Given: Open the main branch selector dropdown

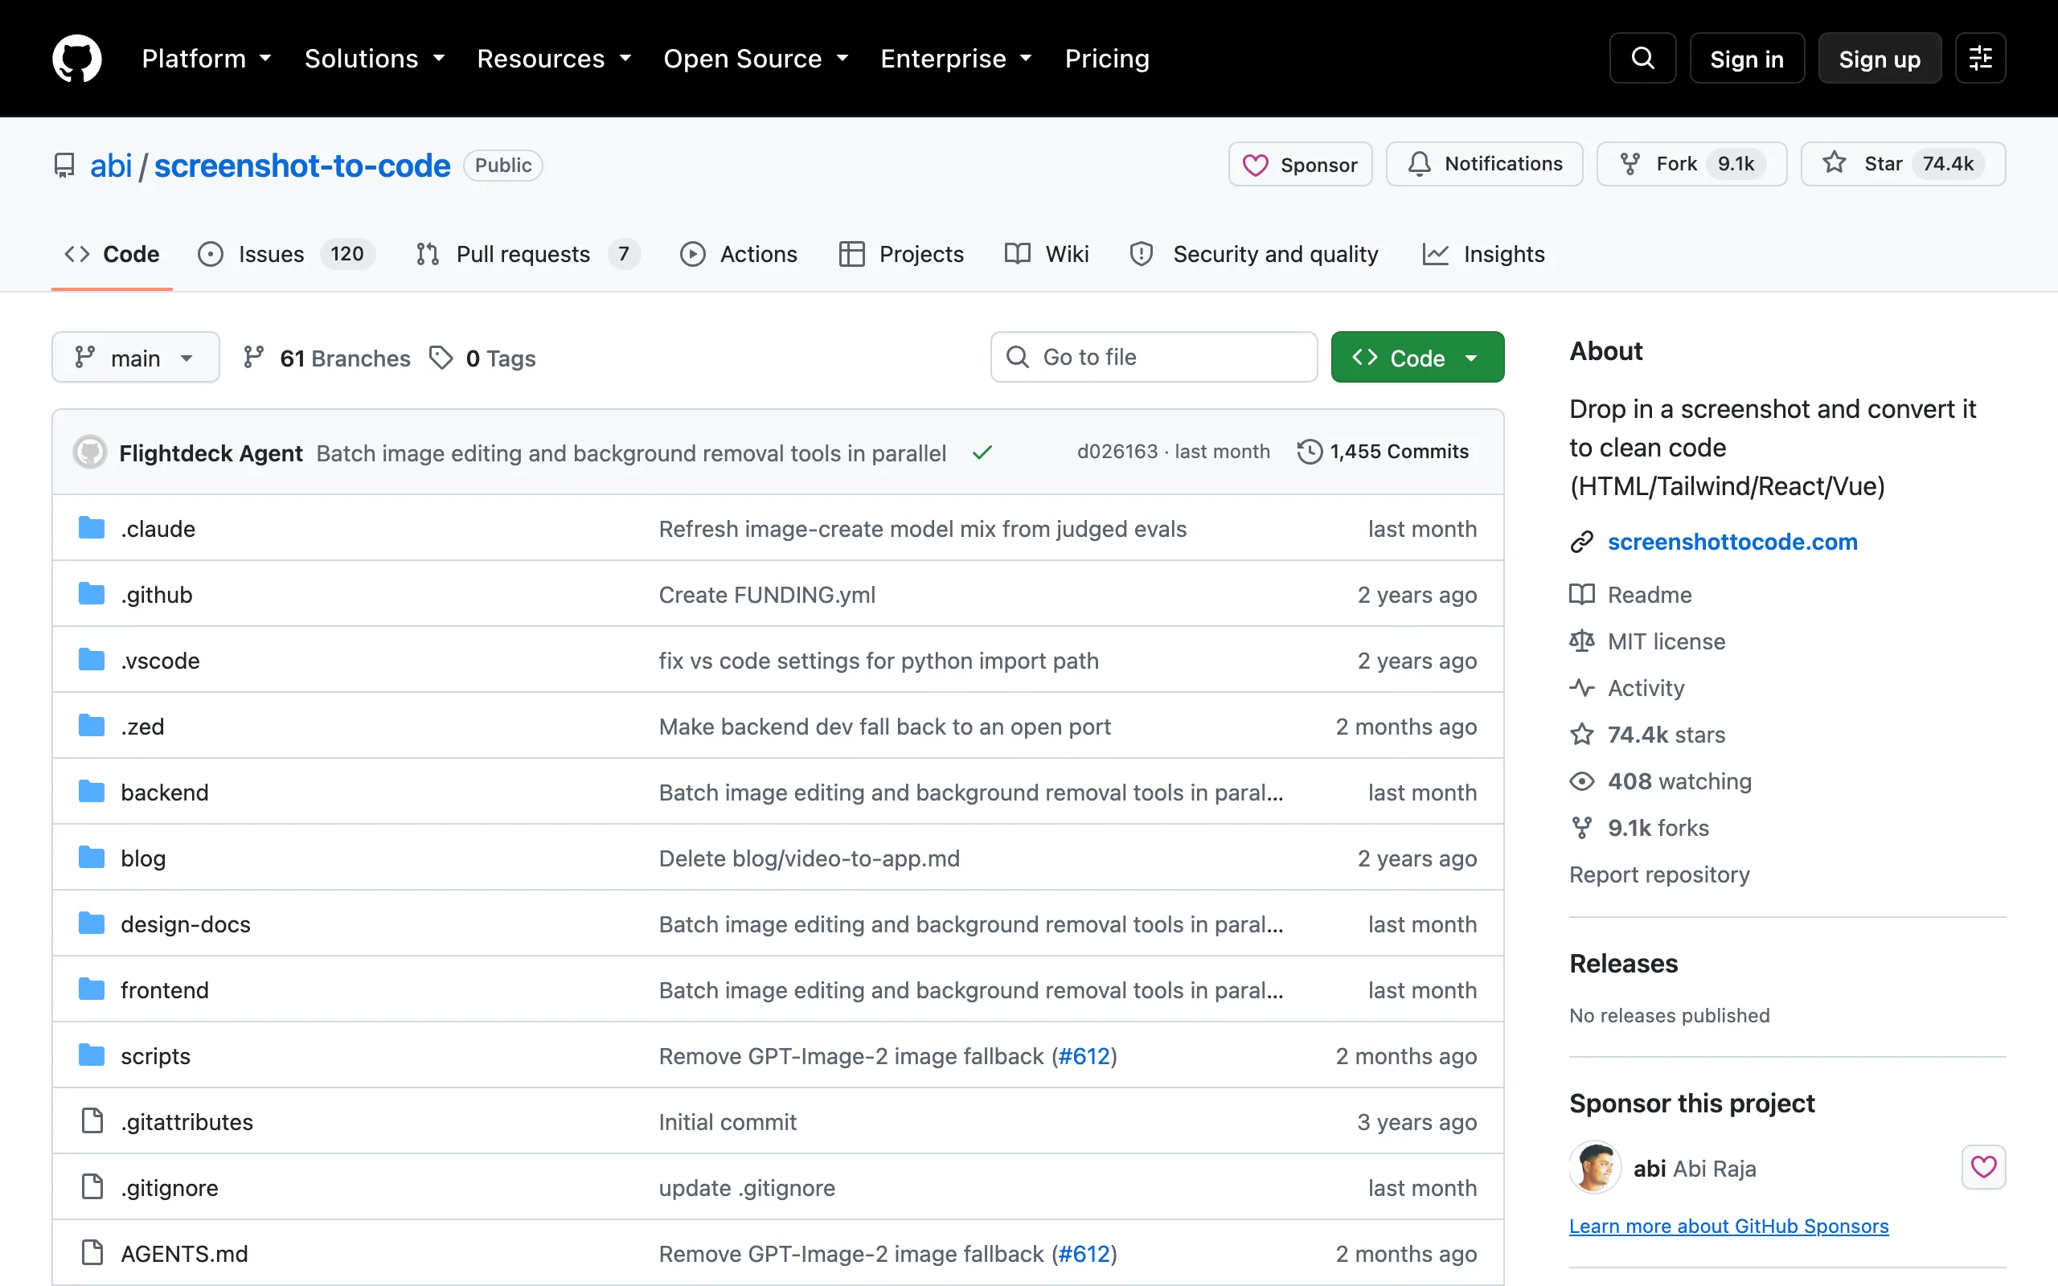Looking at the screenshot, I should point(136,357).
